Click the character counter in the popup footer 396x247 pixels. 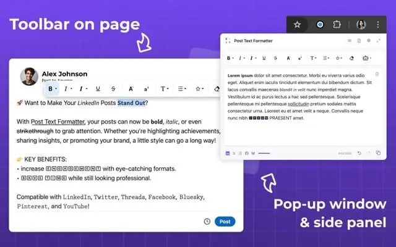coord(345,154)
